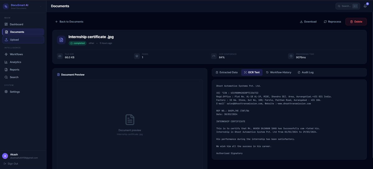Open the Upload page

tap(23, 40)
